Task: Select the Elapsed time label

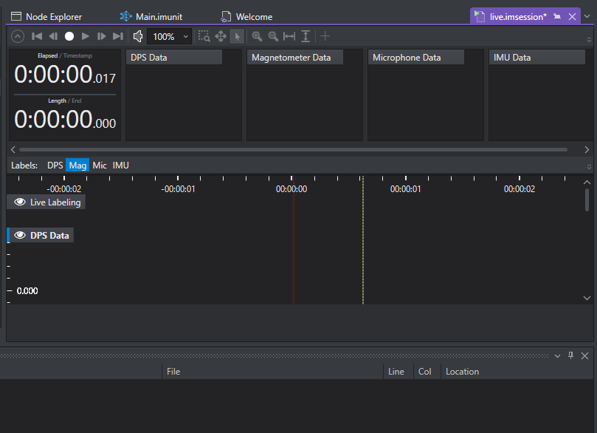Action: [47, 55]
